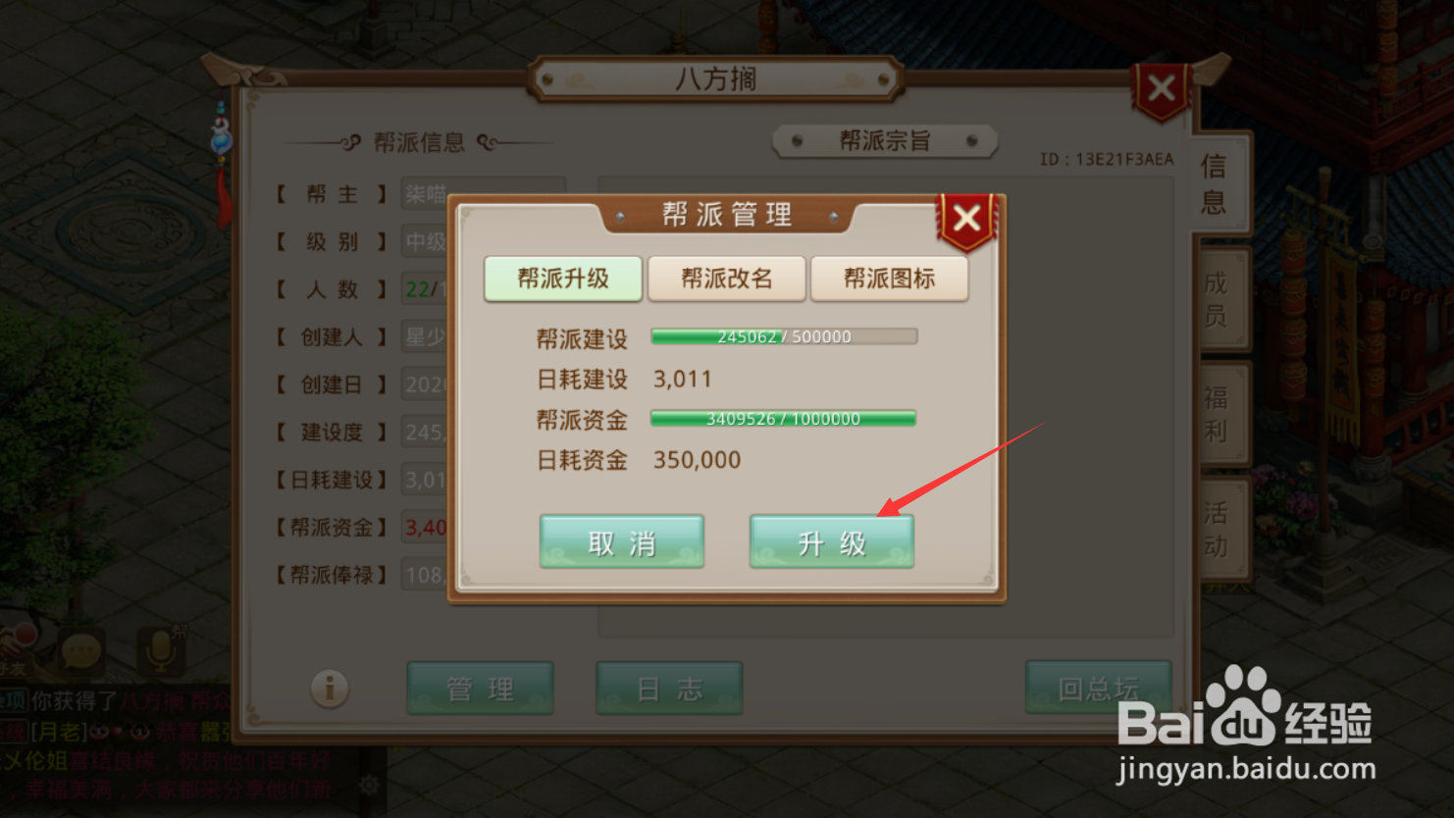Select the 信息 side tab
The image size is (1454, 818).
[x=1215, y=183]
